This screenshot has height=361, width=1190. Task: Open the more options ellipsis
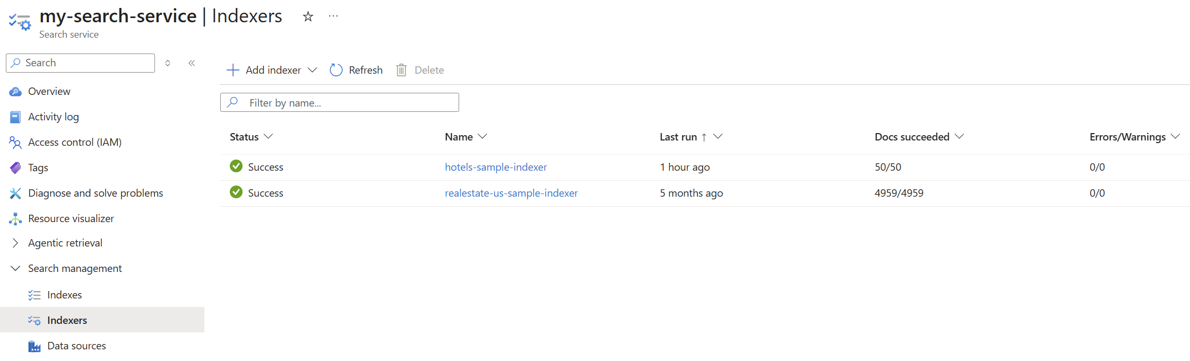[x=333, y=16]
